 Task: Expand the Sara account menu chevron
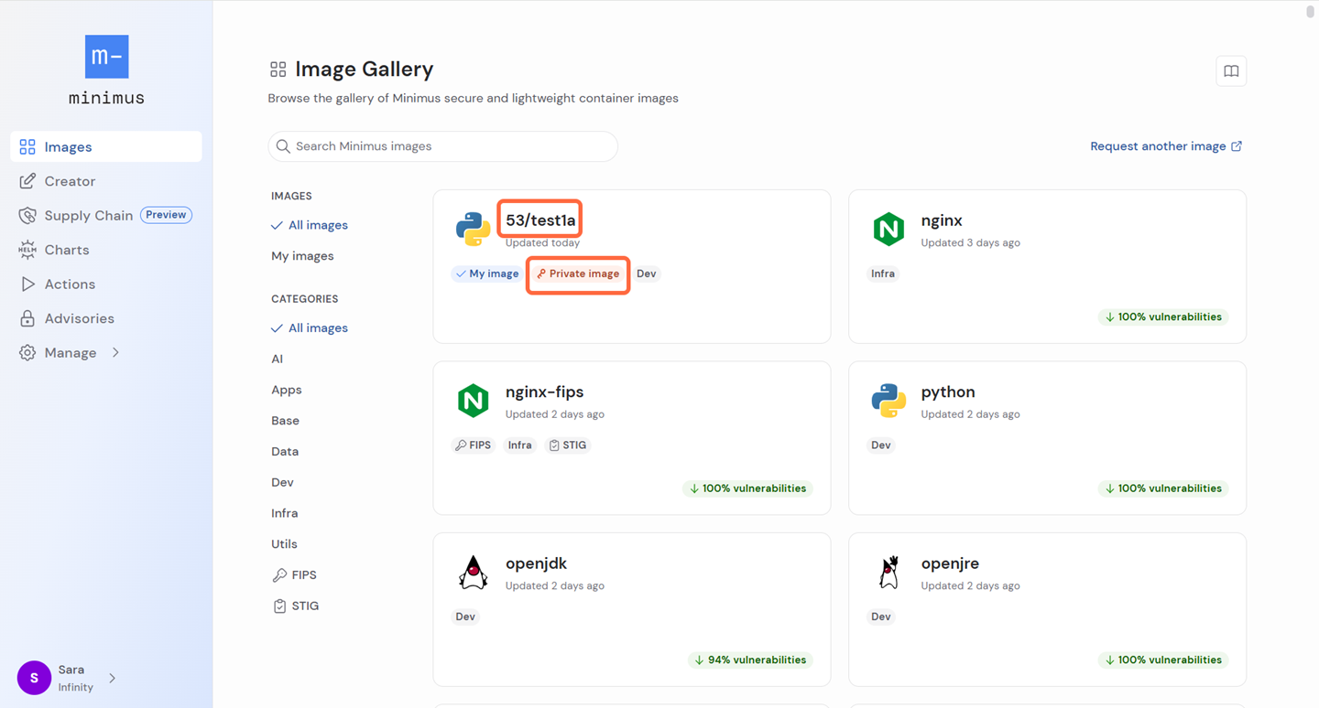[x=112, y=678]
